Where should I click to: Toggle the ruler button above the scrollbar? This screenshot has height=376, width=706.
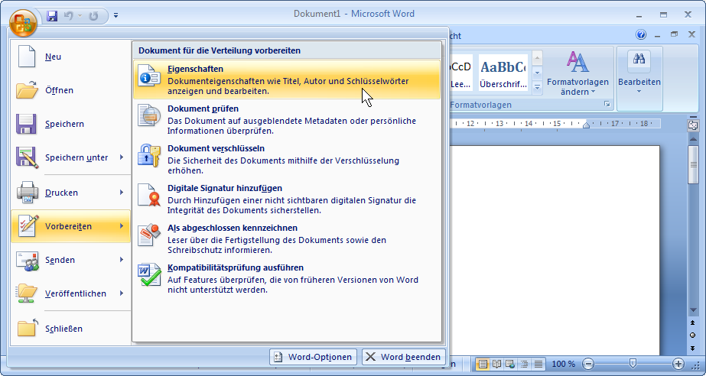pos(693,125)
